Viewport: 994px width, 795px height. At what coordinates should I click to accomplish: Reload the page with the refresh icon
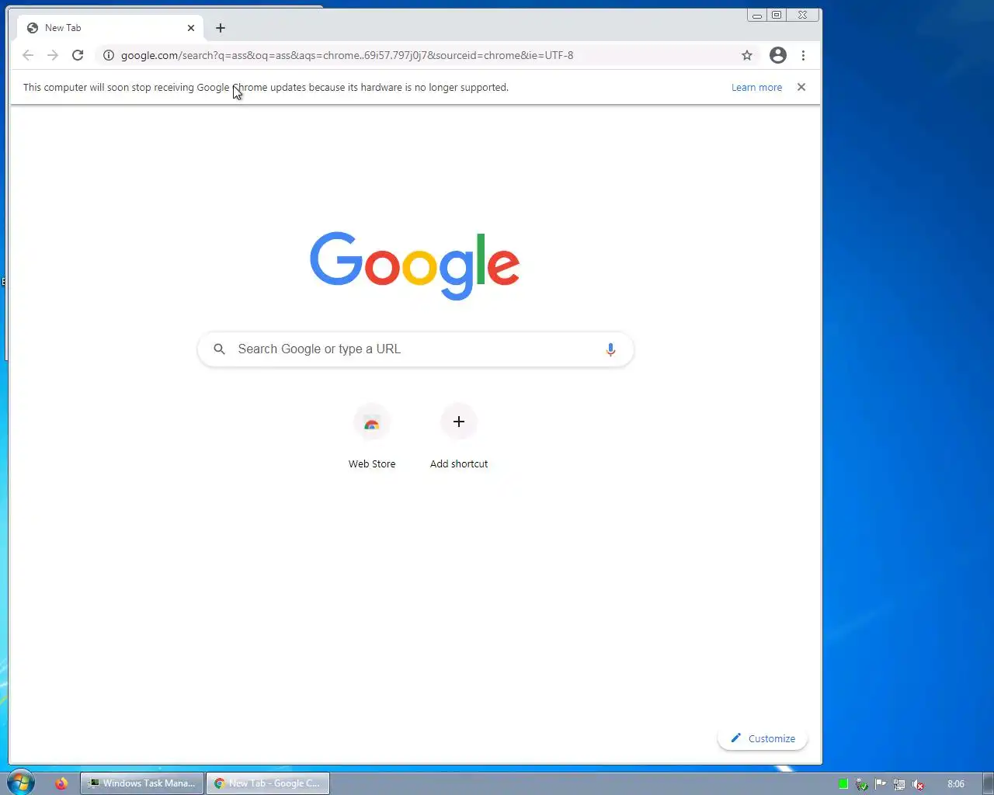coord(78,55)
